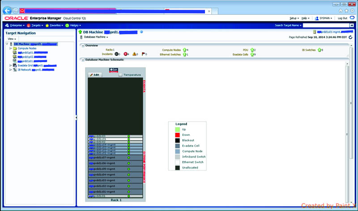Click the green status dot for c01-mgmt cell
358x211 pixels.
(129, 192)
